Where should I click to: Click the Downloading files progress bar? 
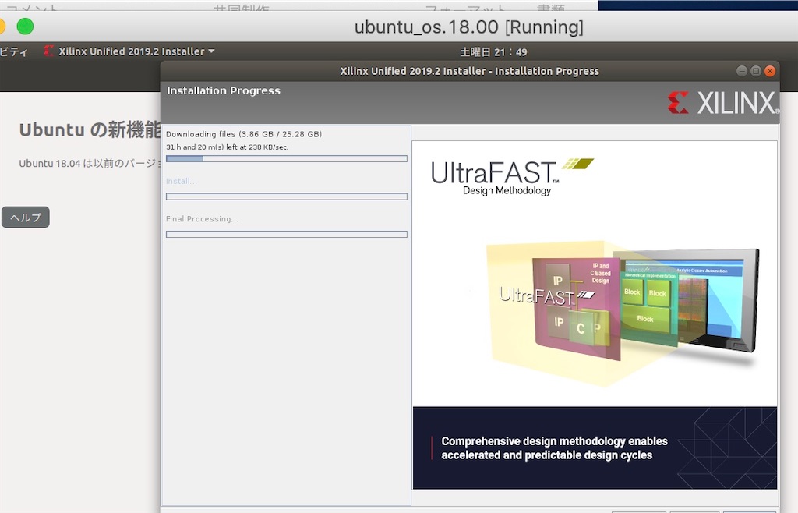tap(287, 159)
